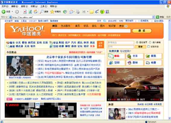The image size is (171, 123).
Task: Click the green round toolbar icon
Action: [102, 12]
